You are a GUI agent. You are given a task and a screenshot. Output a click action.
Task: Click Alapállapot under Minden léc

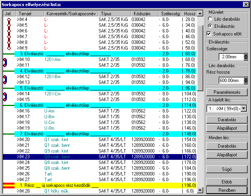227,155
